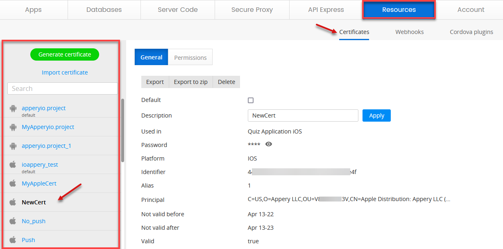Select MyApperyio.project certificate
The width and height of the screenshot is (503, 249).
pos(48,127)
